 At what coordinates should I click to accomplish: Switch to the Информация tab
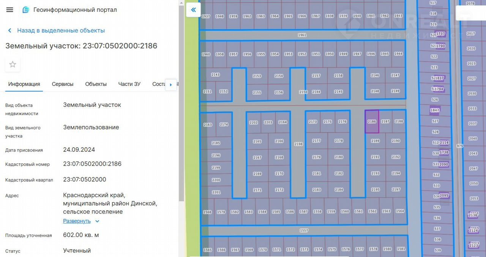24,84
